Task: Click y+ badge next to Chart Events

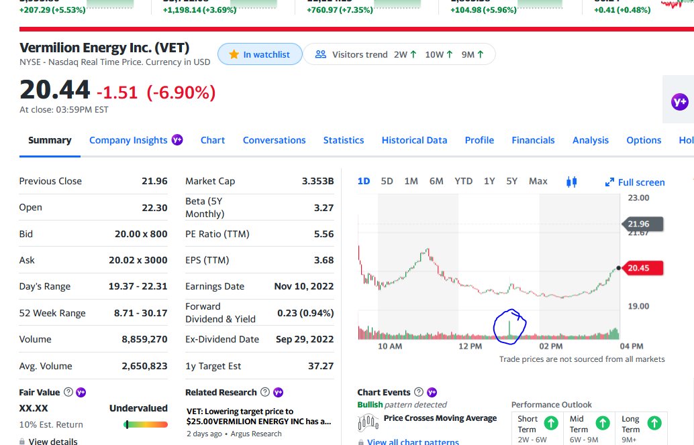Action: coord(432,392)
